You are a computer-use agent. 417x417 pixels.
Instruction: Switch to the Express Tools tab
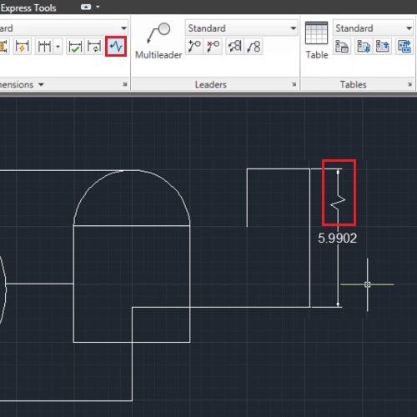28,8
